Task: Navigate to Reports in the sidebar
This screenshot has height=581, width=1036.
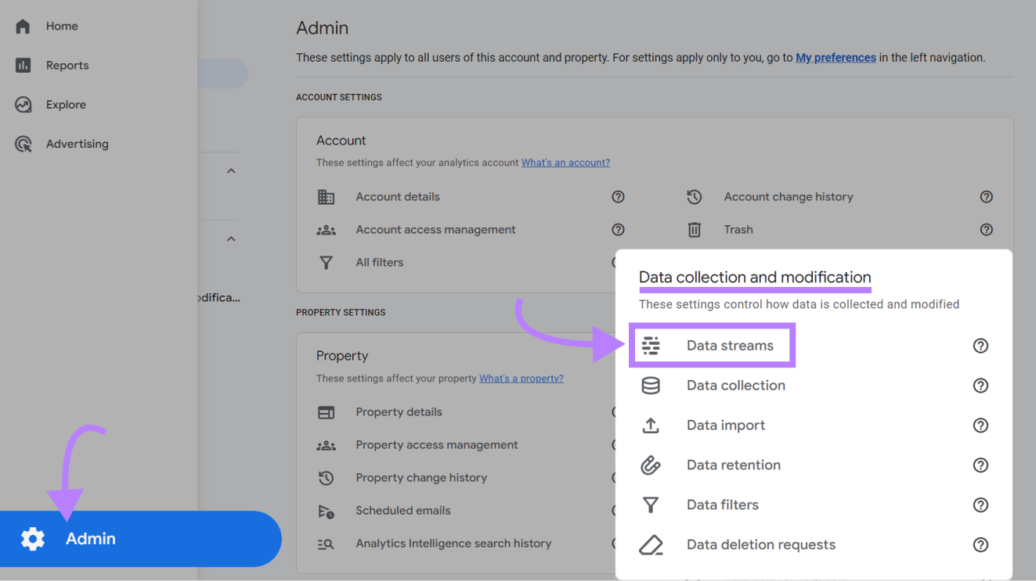Action: tap(67, 65)
